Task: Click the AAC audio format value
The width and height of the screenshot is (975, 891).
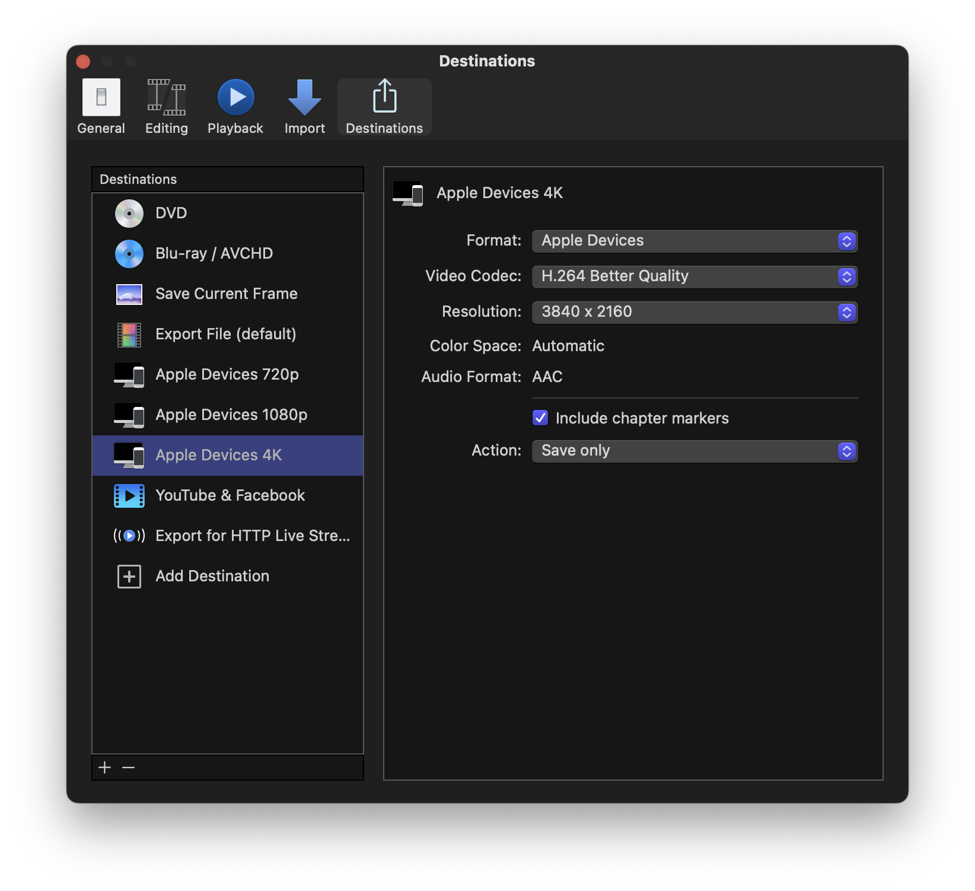Action: coord(547,377)
